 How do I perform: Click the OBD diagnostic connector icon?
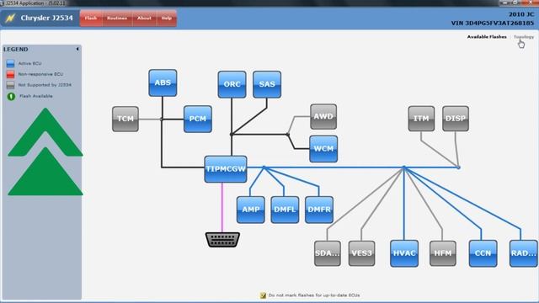coord(222,239)
